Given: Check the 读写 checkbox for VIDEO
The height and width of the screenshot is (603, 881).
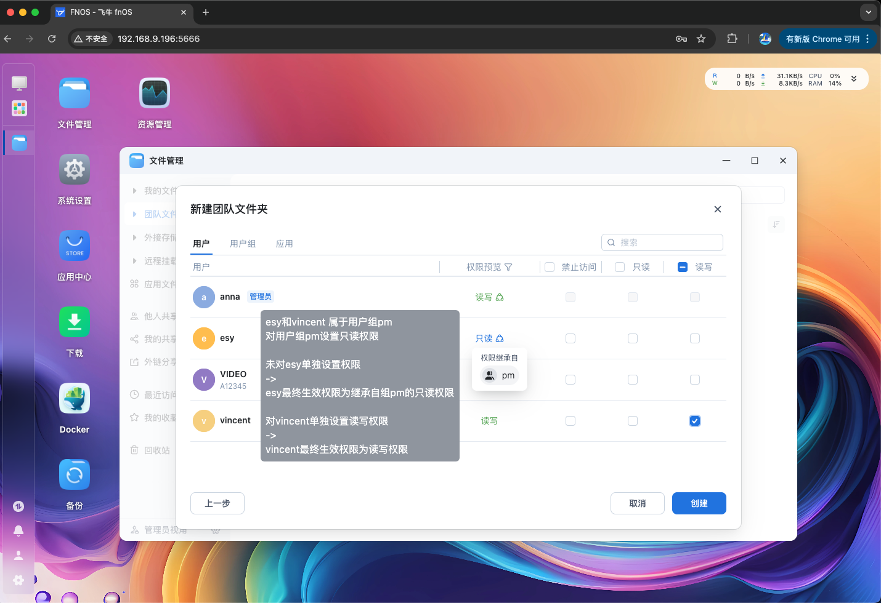Looking at the screenshot, I should (x=694, y=380).
